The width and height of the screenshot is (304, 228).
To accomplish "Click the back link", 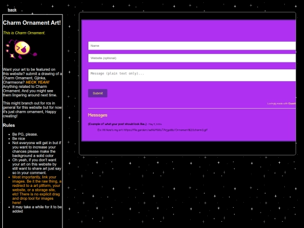I will click(12, 10).
